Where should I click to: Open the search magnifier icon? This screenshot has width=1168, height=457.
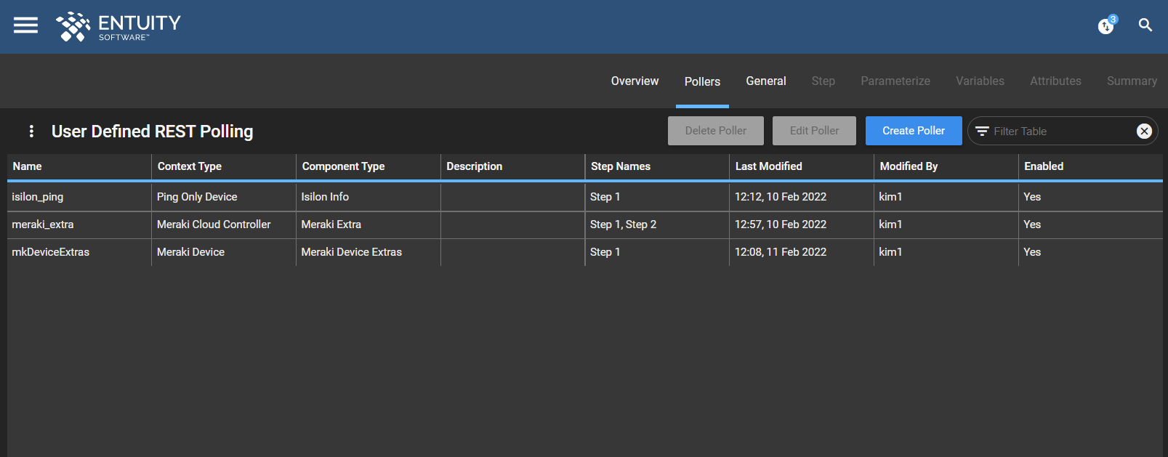pos(1145,25)
